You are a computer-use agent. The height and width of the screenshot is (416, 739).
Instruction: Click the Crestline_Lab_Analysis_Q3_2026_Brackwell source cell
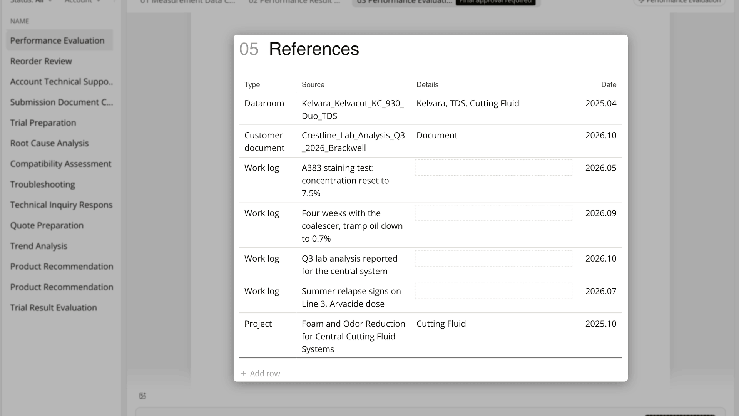click(353, 141)
